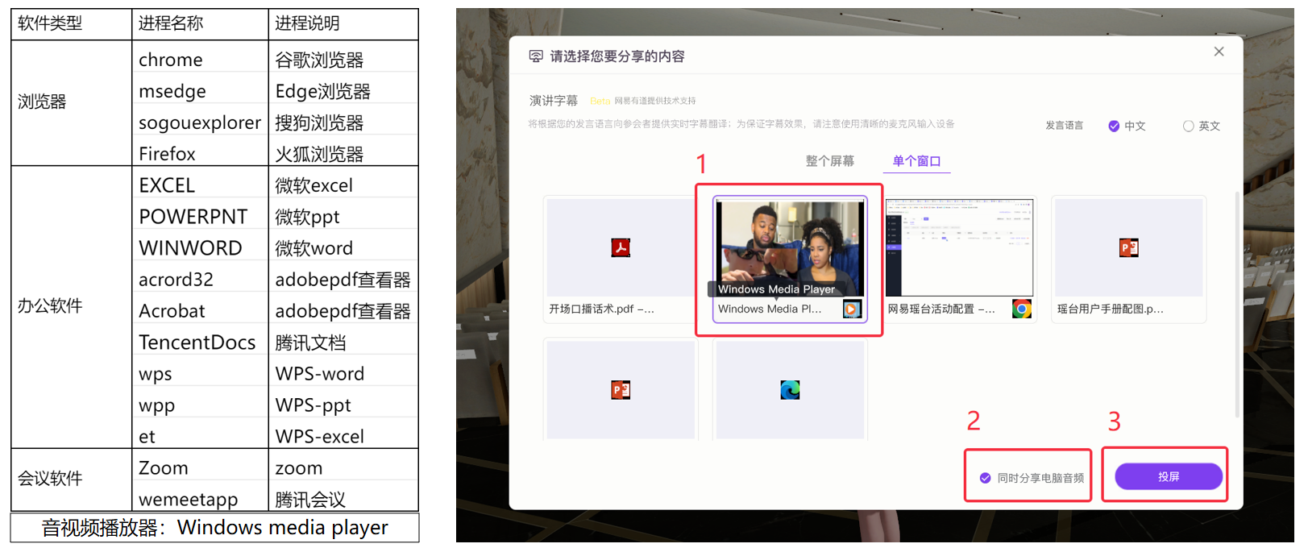The width and height of the screenshot is (1308, 552).
Task: Click the window list vertical scrollbar
Action: click(x=1237, y=305)
